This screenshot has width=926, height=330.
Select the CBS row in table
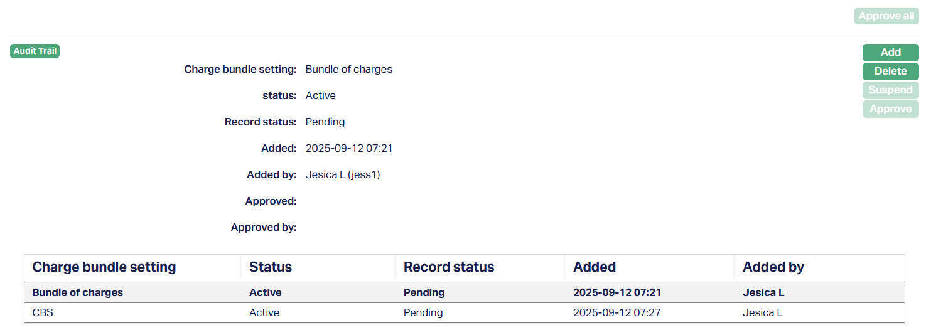43,312
